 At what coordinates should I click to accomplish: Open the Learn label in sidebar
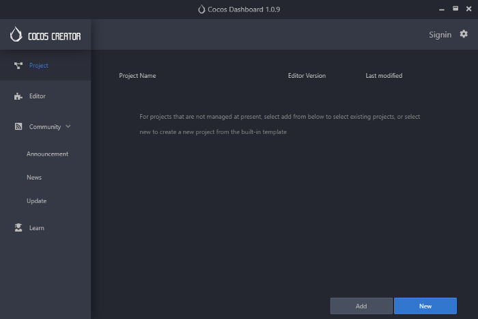click(37, 228)
